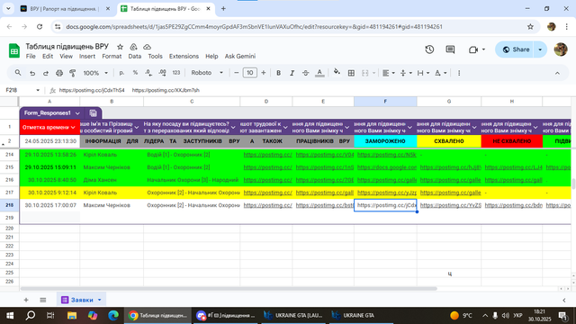Click the table view icon next to Form_Responses1
The width and height of the screenshot is (576, 324).
coord(94,113)
